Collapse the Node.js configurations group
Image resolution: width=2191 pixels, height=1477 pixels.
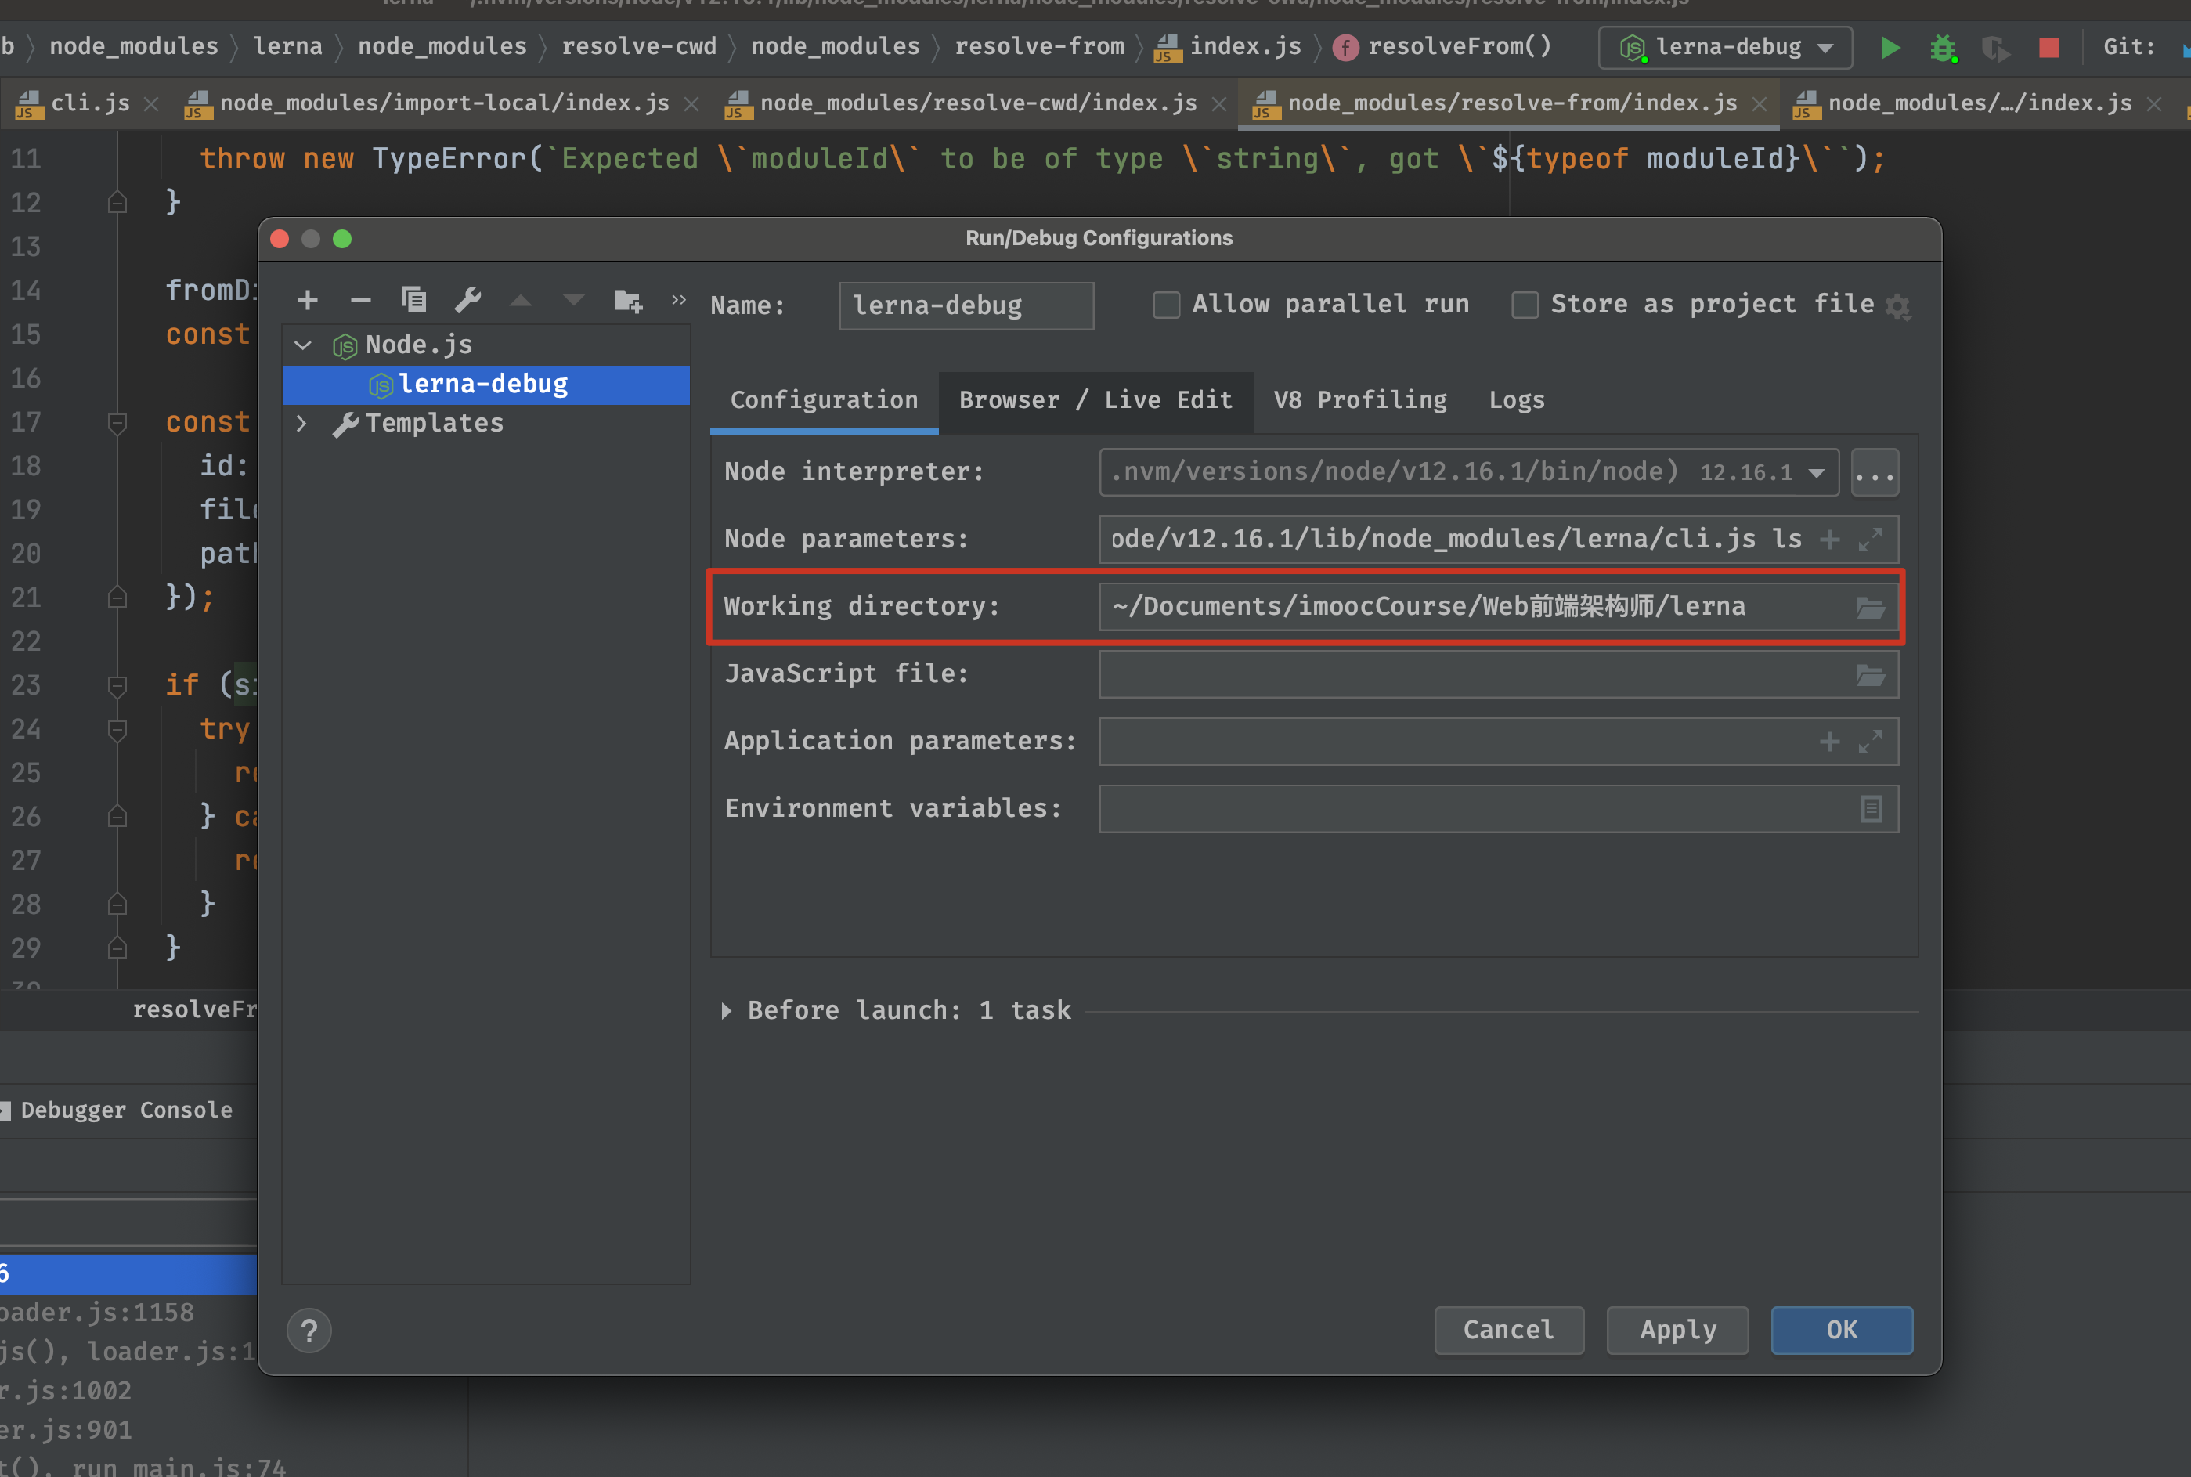302,345
